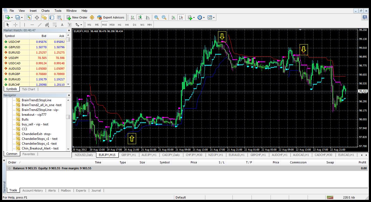Switch chart to candlesticks type
The height and width of the screenshot is (202, 371).
pyautogui.click(x=140, y=17)
